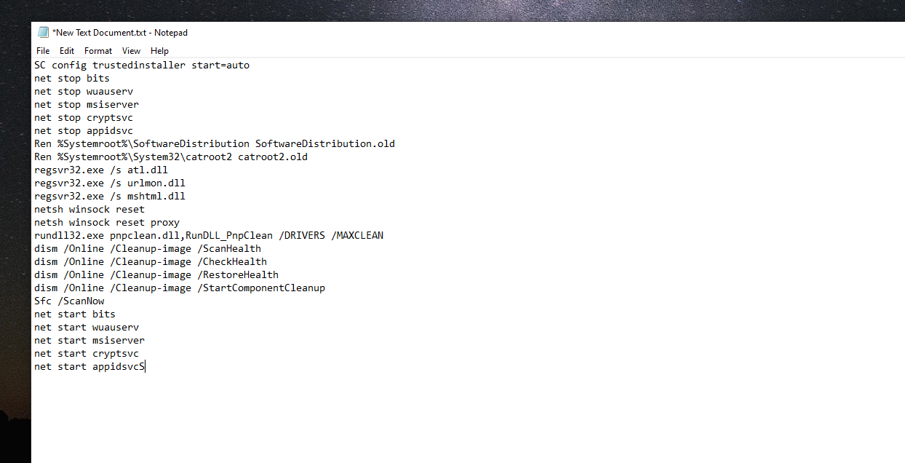Screen dimensions: 905x463
Task: Click the Notepad icon in the title bar
Action: 43,33
